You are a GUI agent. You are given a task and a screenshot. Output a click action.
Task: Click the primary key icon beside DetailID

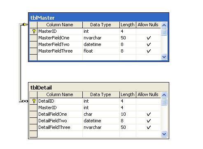point(34,101)
